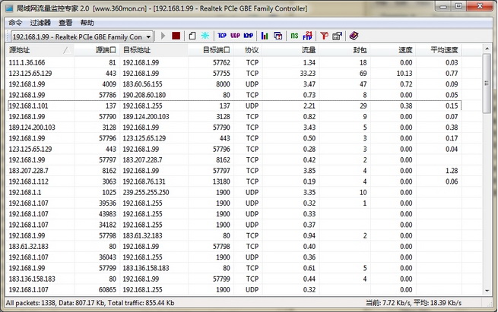Open the traffic bar chart icon
498x312 pixels.
pos(265,36)
